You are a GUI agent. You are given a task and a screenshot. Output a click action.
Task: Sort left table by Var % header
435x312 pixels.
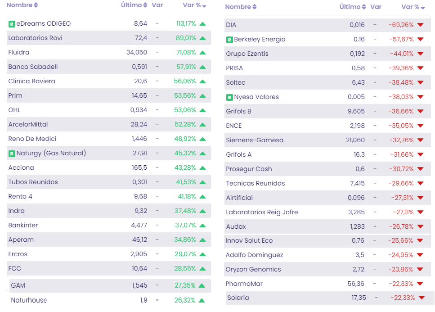pos(194,5)
